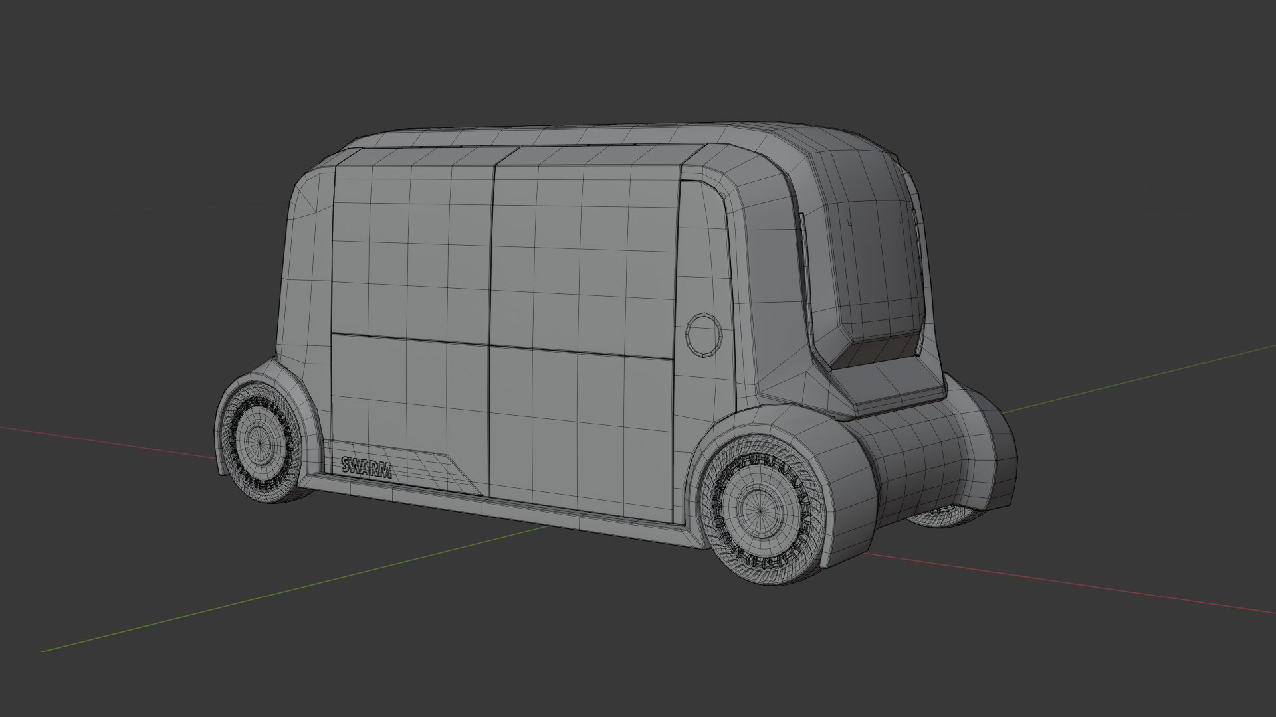The width and height of the screenshot is (1276, 717).
Task: Click the SWARM lettering on the vehicle side
Action: click(x=366, y=467)
